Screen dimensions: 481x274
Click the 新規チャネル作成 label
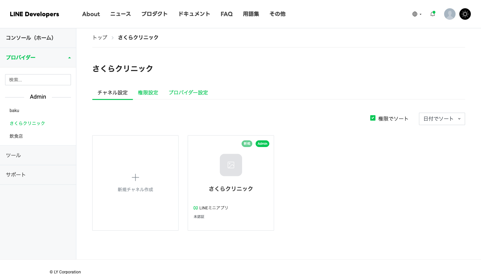coord(136,190)
